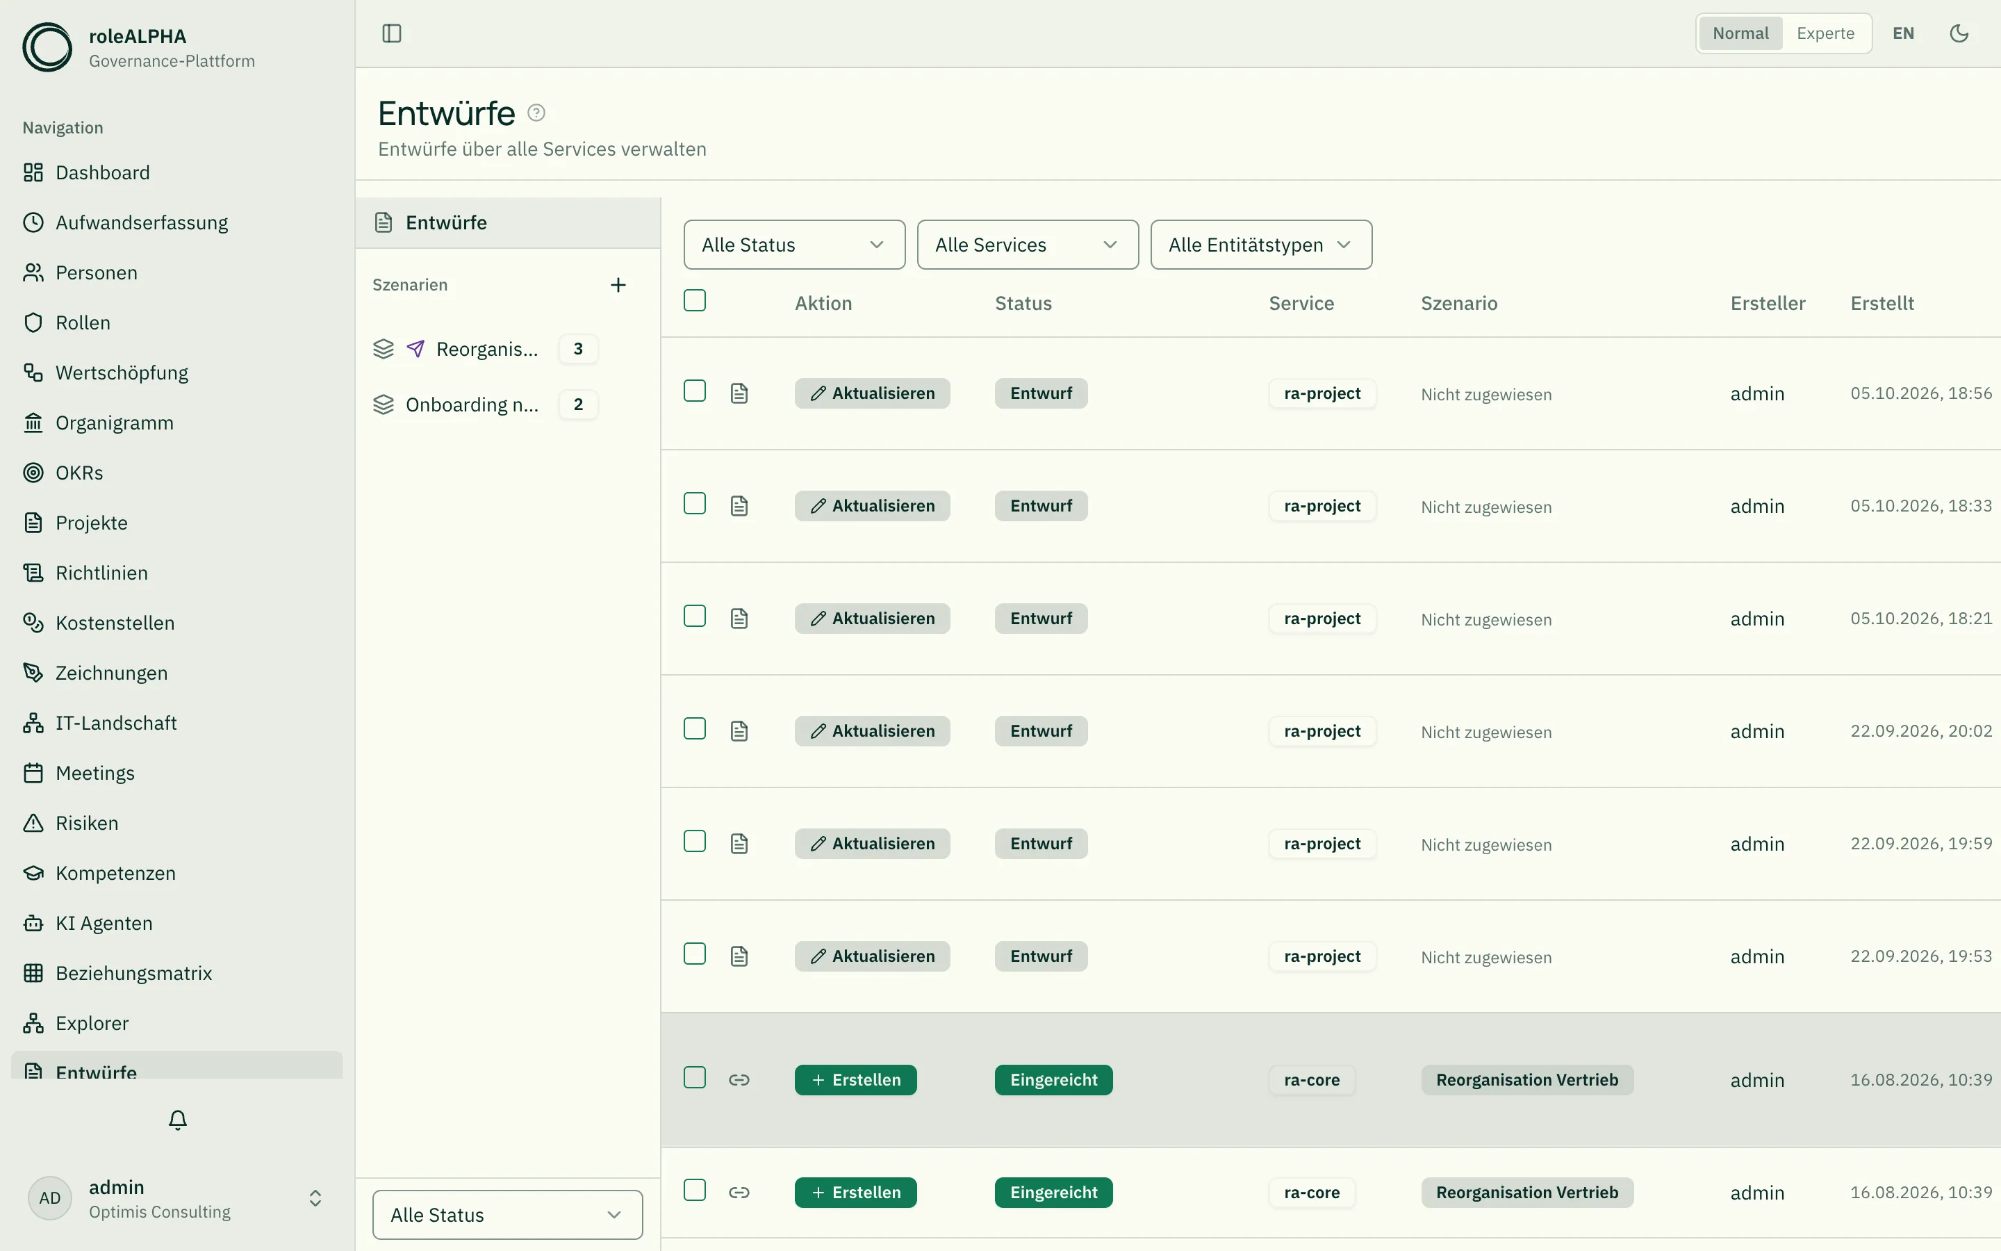Select Normal mode

pos(1740,33)
